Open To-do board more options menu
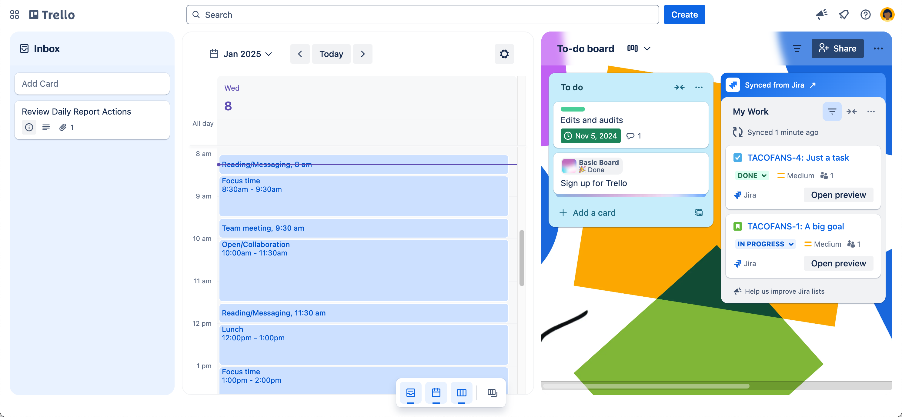This screenshot has height=417, width=902. [x=878, y=49]
